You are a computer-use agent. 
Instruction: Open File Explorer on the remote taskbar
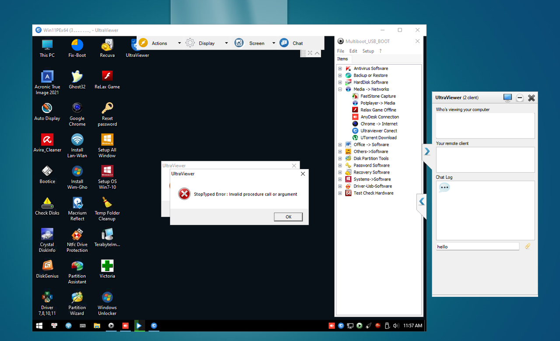click(97, 326)
